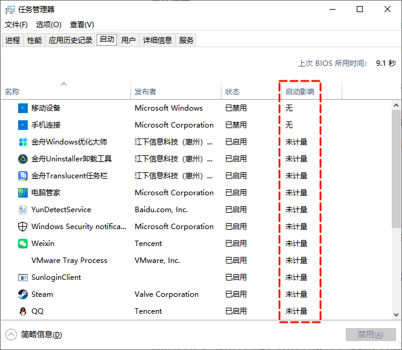Click the Steam logo icon
This screenshot has width=402, height=350.
click(x=23, y=294)
